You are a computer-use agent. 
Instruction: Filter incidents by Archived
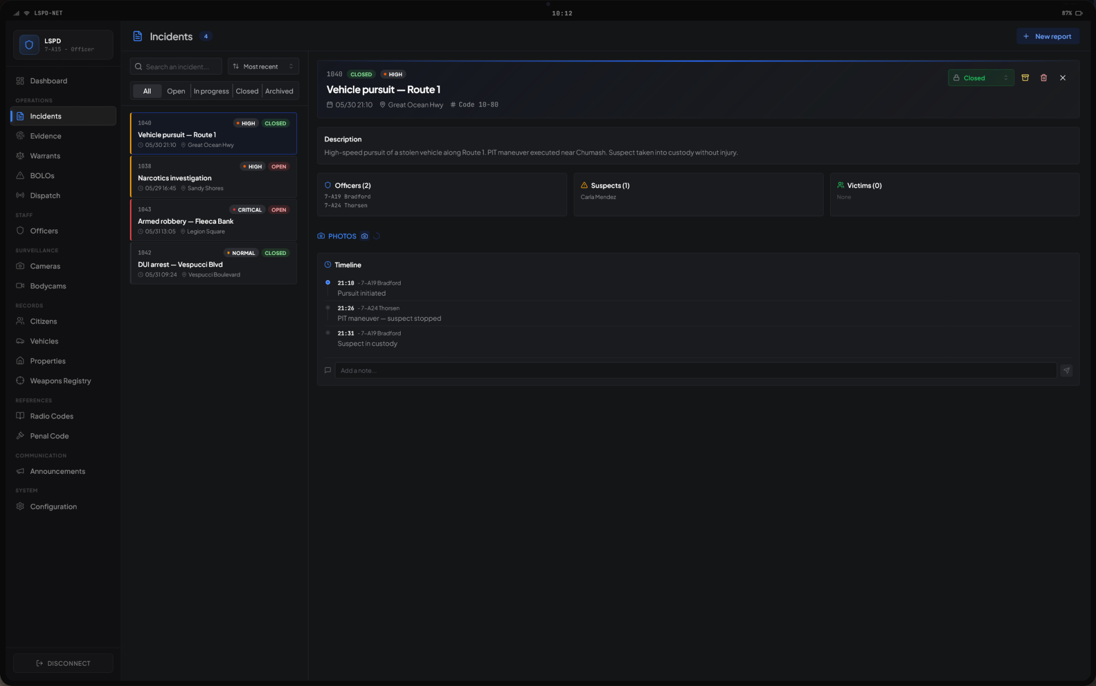click(279, 91)
